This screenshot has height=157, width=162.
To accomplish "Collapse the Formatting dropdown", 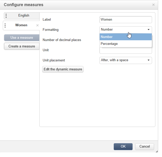I will pyautogui.click(x=125, y=30).
